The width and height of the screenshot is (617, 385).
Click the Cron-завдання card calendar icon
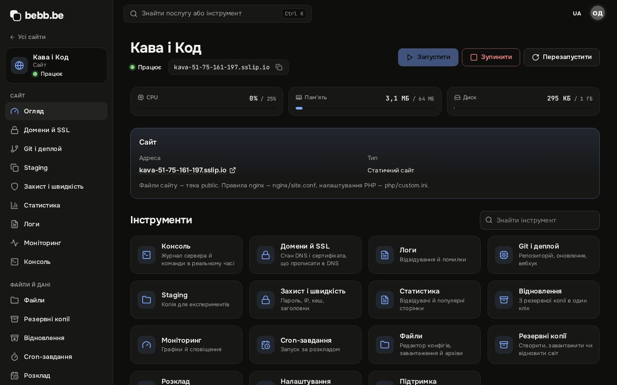tap(266, 345)
